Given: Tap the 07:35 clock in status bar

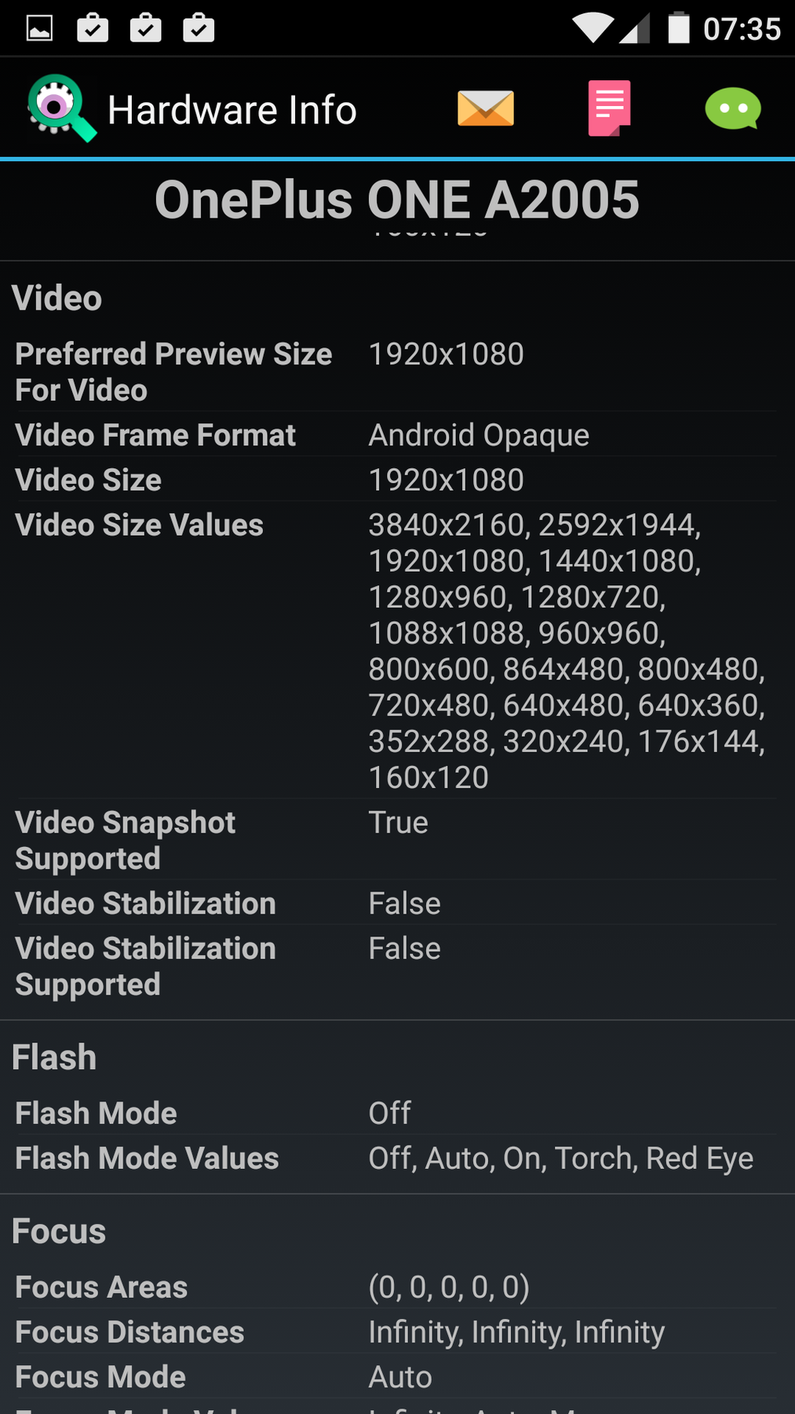Looking at the screenshot, I should coord(742,29).
